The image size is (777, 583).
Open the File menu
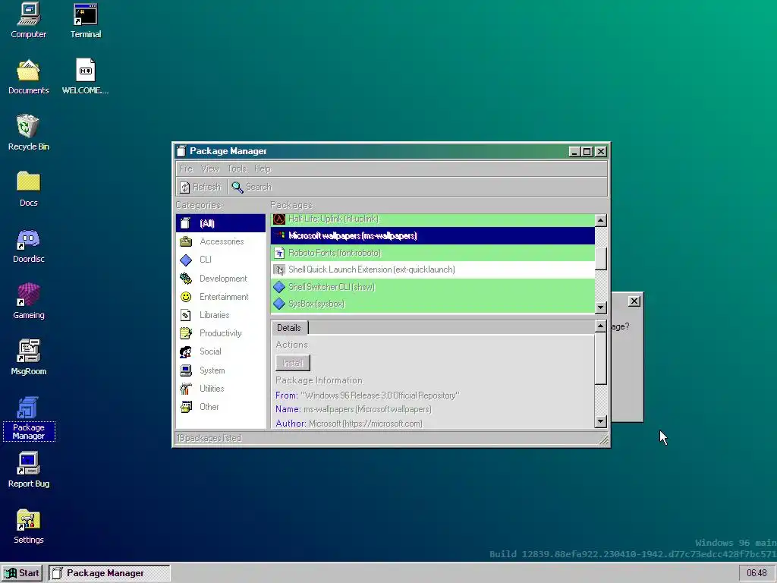(187, 169)
